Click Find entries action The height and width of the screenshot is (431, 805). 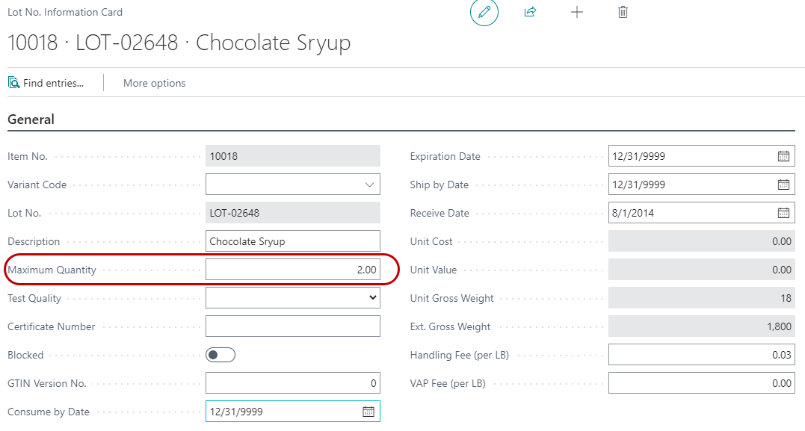(46, 83)
